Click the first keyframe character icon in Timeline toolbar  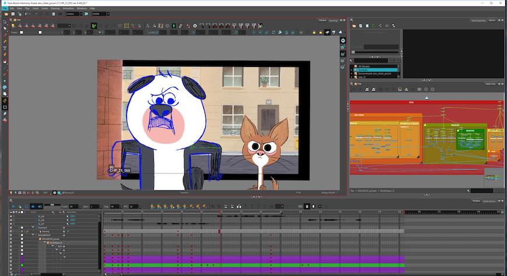tap(152, 206)
